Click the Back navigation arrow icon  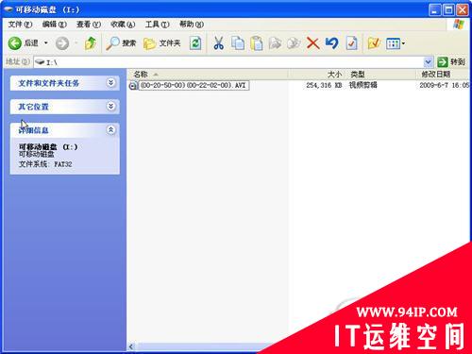(x=15, y=43)
